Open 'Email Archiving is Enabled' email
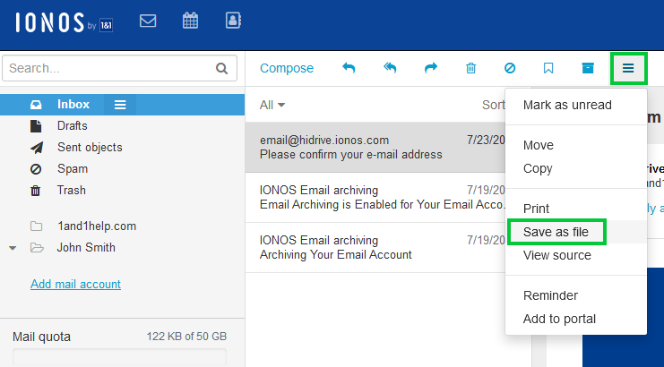The image size is (664, 367). 375,198
